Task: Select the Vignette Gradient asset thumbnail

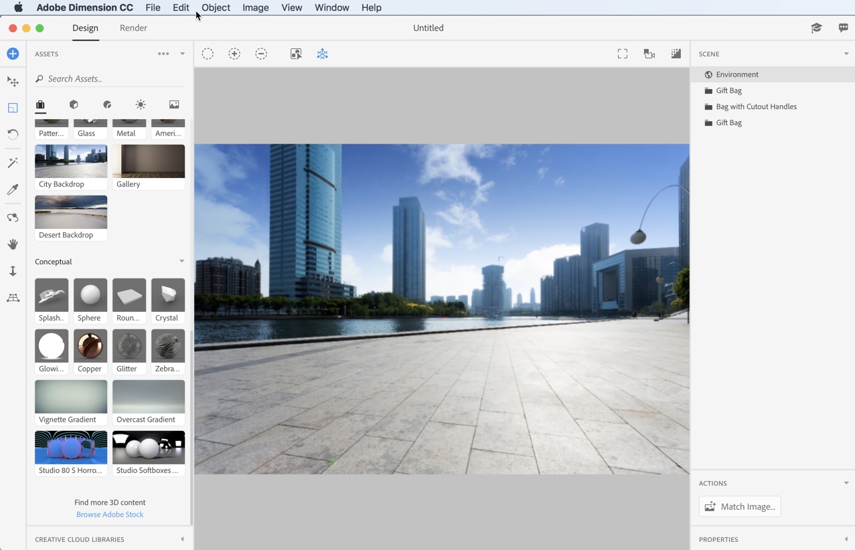Action: [70, 396]
